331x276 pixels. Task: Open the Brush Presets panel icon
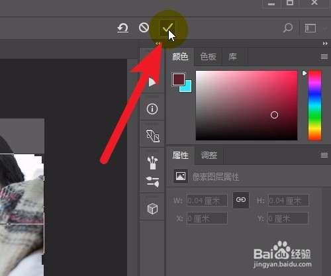(152, 163)
